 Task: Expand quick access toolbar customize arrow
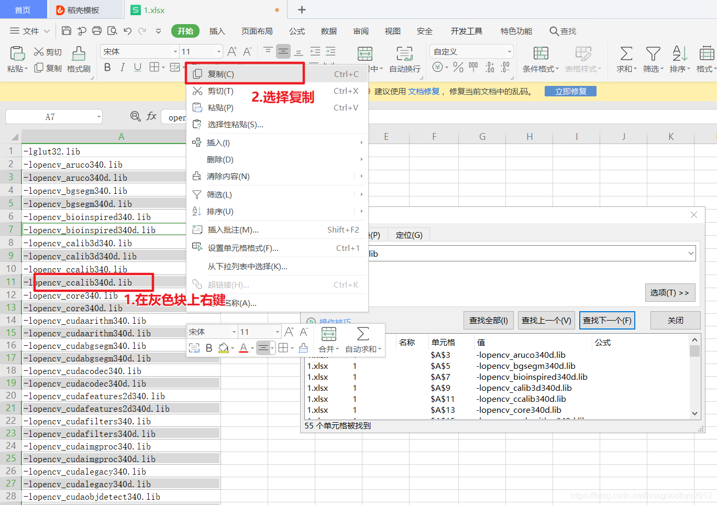tap(158, 31)
